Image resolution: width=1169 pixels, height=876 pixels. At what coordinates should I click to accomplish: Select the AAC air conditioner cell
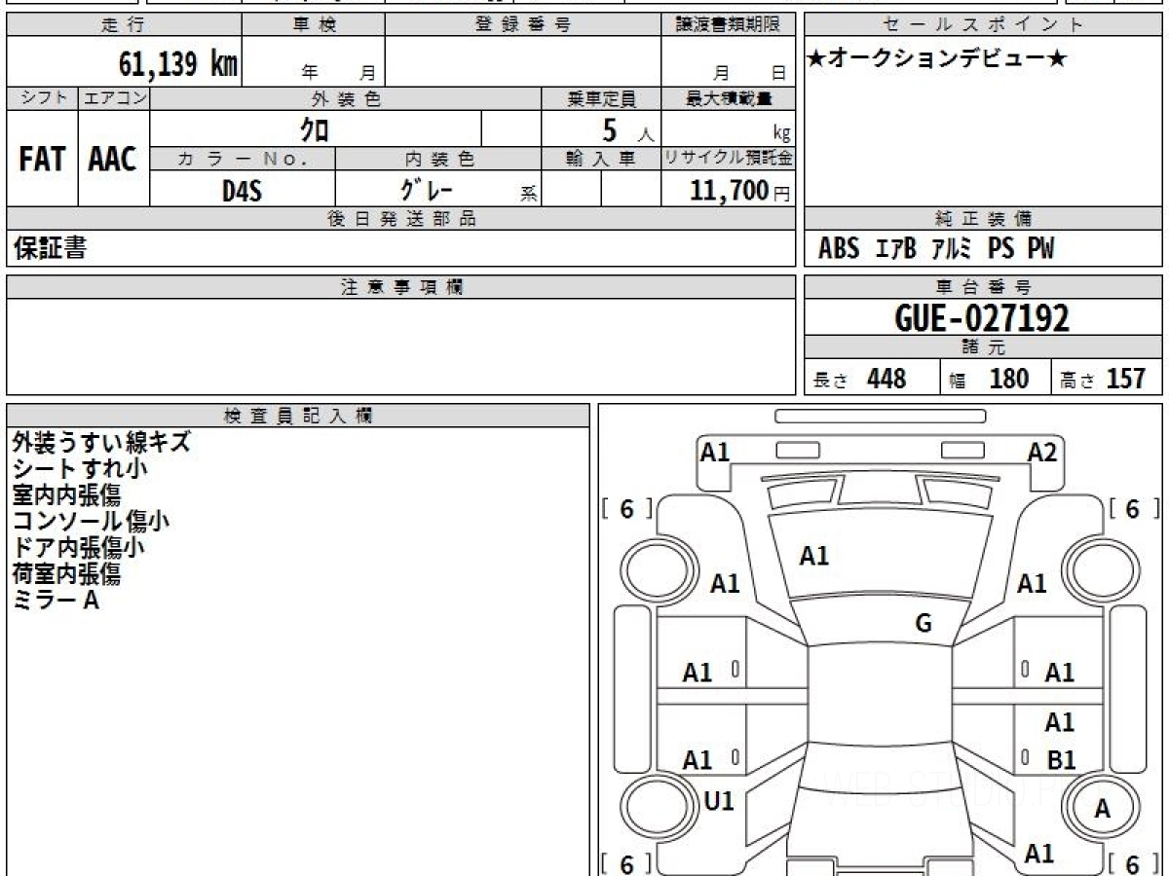click(x=113, y=159)
